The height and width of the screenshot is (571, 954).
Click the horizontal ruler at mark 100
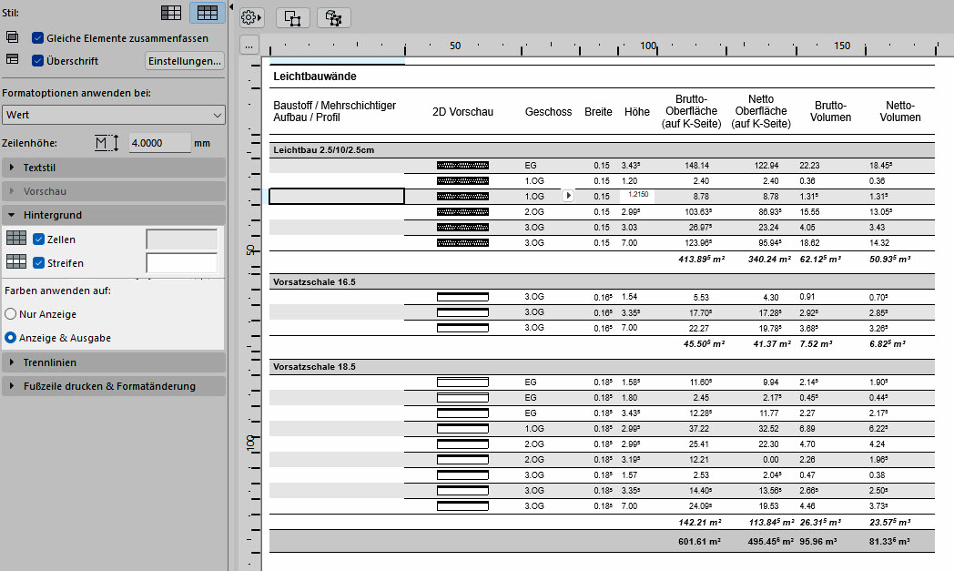648,46
